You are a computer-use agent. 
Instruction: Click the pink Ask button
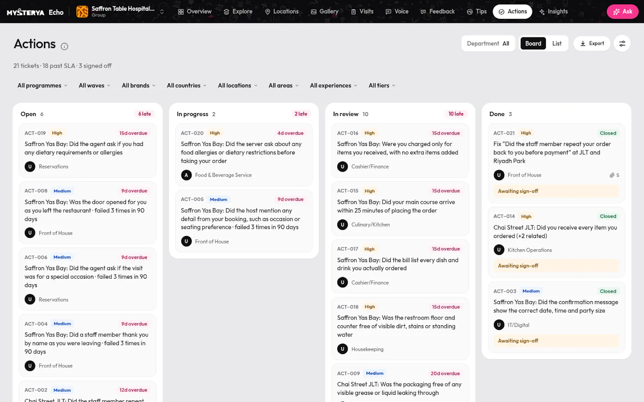tap(622, 12)
